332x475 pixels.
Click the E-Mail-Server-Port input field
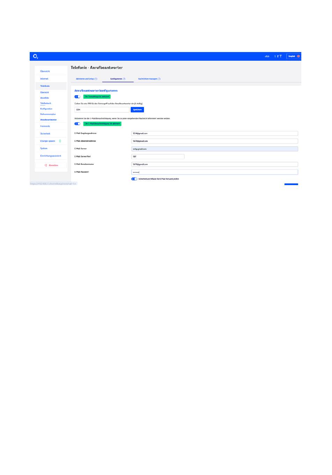click(158, 156)
